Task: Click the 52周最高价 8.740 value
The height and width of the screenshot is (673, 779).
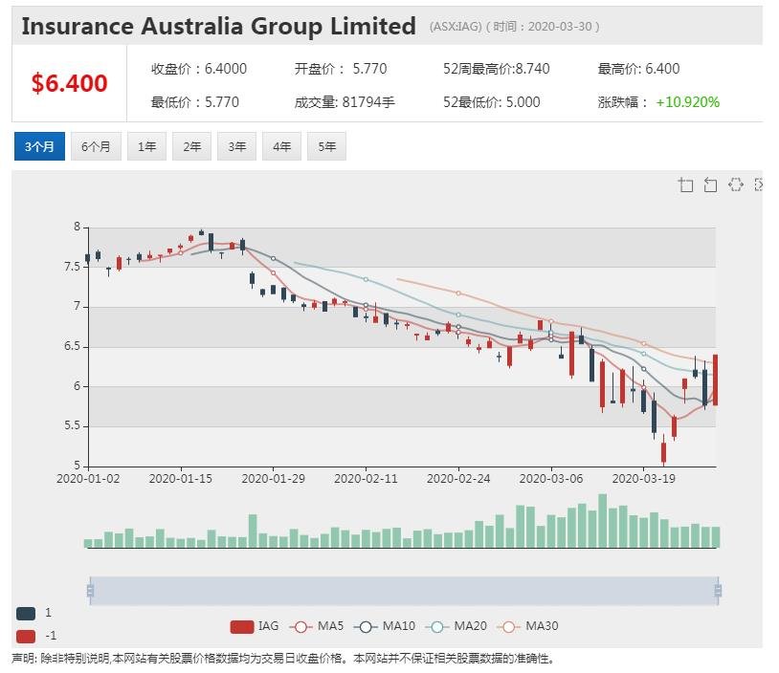Action: point(497,69)
